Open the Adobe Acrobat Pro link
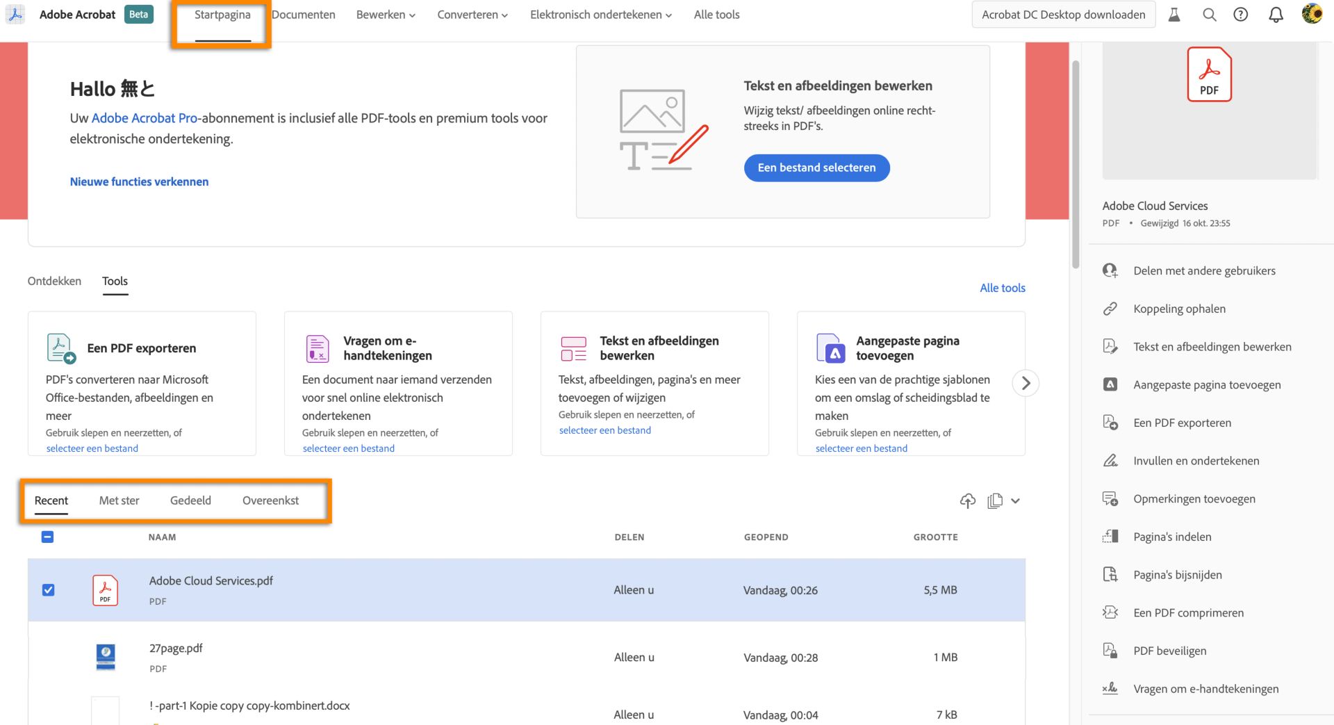This screenshot has height=725, width=1334. (x=145, y=118)
